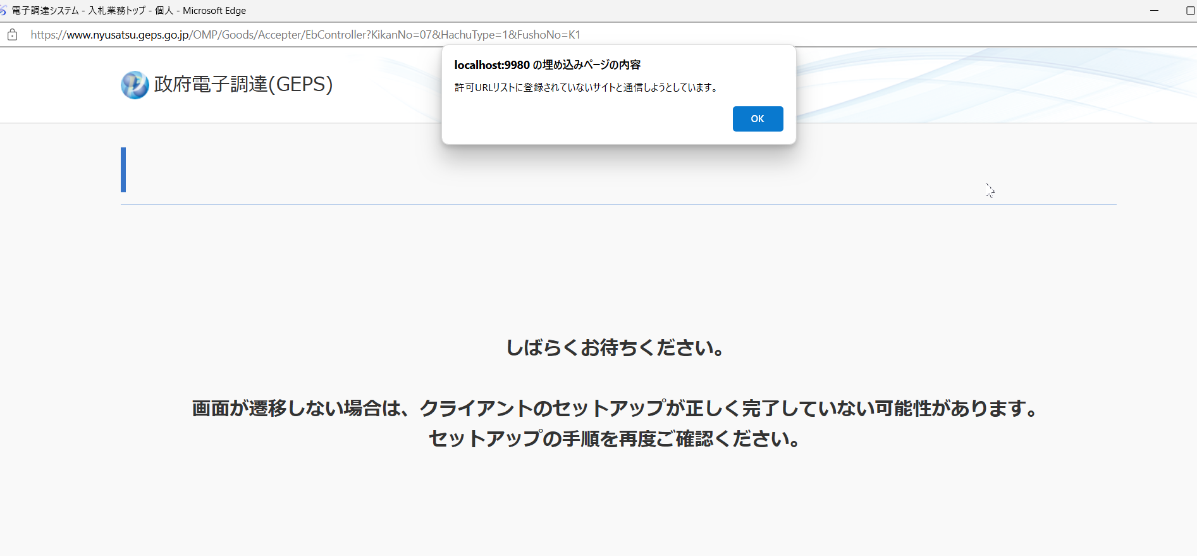Viewport: 1197px width, 556px height.
Task: Minimize the Edge window
Action: [x=1154, y=11]
